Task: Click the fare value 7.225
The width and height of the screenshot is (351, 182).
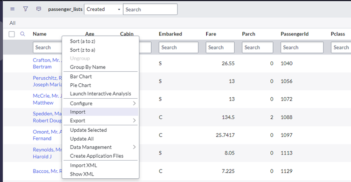Action: pyautogui.click(x=228, y=171)
